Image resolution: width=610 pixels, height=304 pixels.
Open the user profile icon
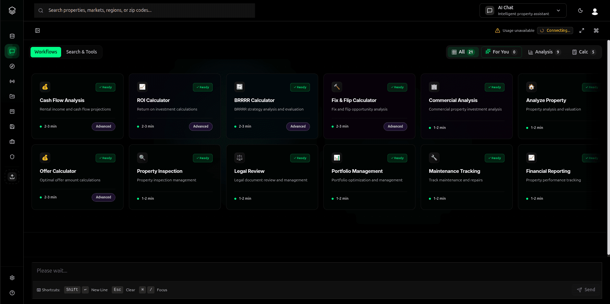(x=595, y=11)
